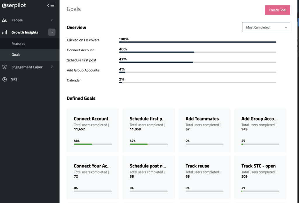299x203 pixels.
Task: Select the Goals page heading icon area
Action: pyautogui.click(x=73, y=9)
